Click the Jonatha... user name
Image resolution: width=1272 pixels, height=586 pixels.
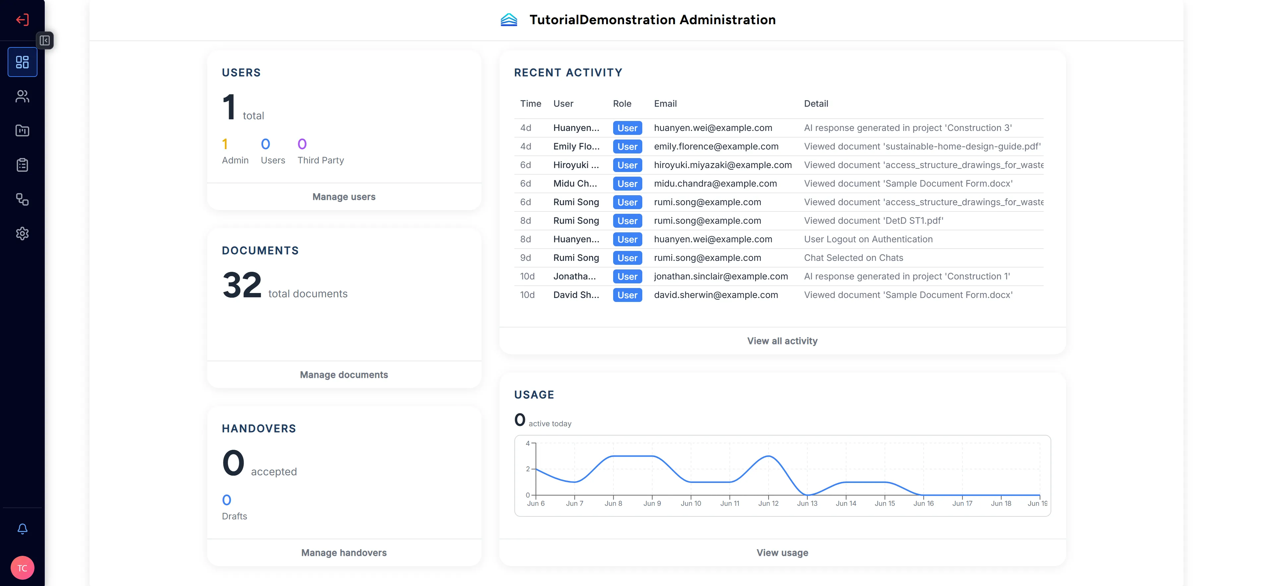point(574,276)
